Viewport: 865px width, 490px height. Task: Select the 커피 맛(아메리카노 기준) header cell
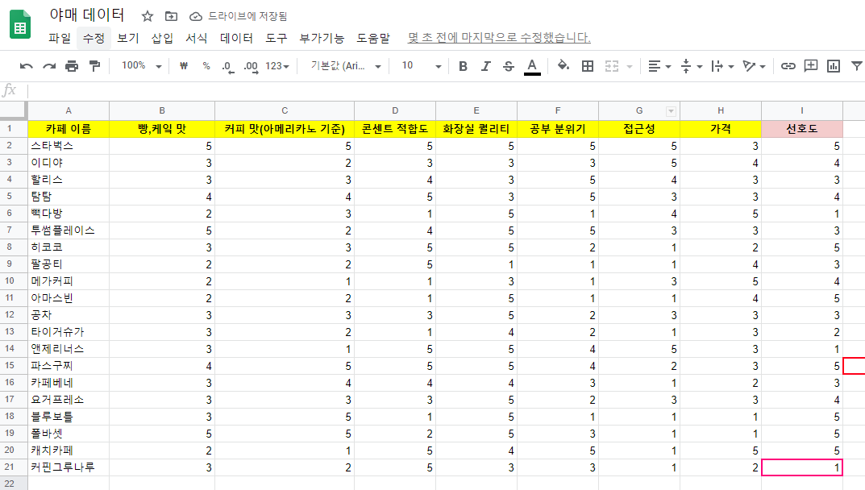285,129
